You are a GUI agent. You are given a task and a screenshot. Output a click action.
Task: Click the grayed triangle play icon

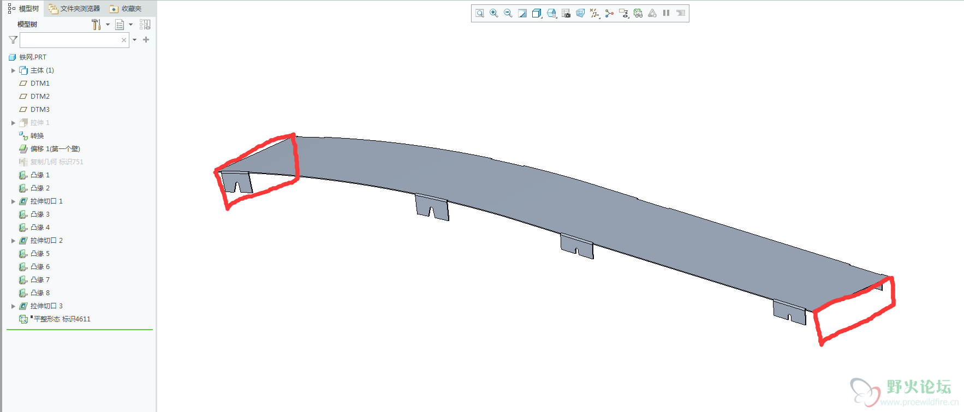tap(652, 13)
